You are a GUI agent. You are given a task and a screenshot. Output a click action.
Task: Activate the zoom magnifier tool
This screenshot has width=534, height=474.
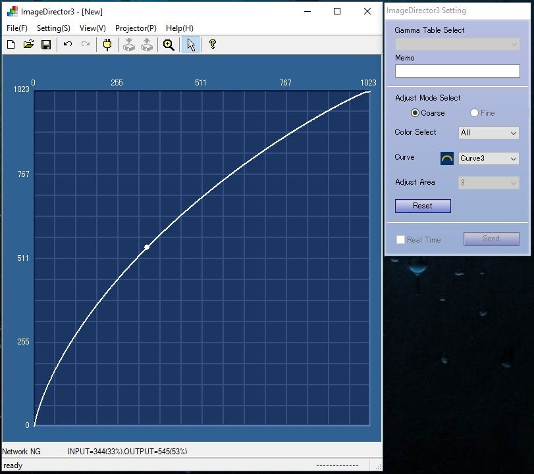coord(169,45)
